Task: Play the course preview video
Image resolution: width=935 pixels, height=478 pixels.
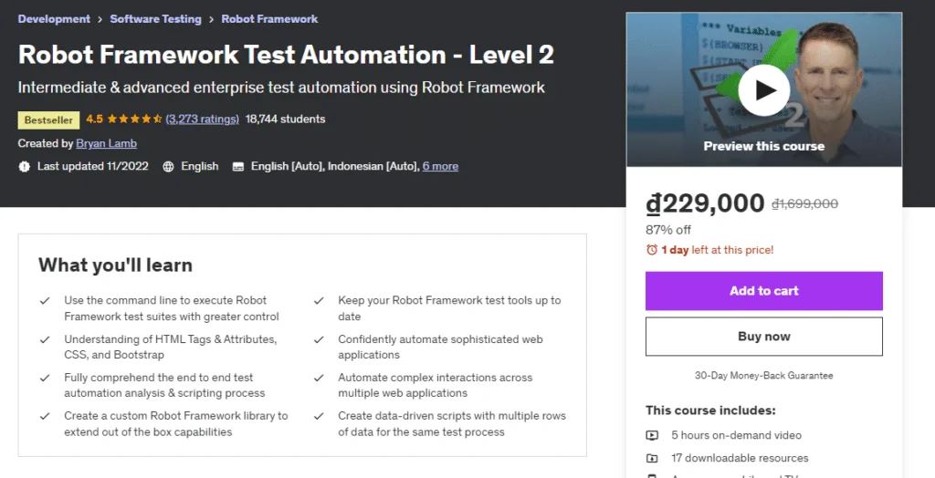Action: [x=763, y=88]
